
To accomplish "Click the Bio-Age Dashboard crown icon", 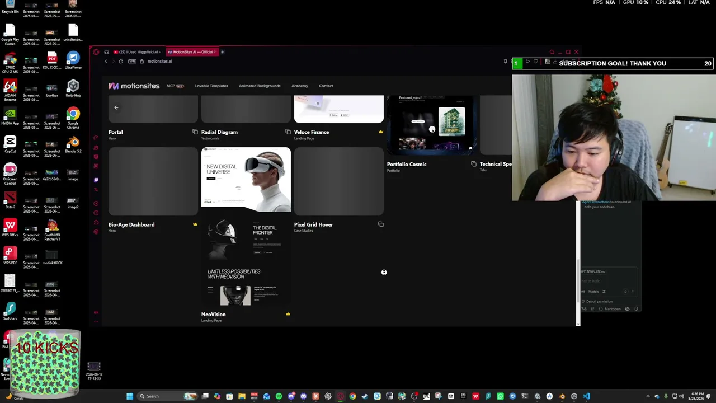I will point(195,224).
